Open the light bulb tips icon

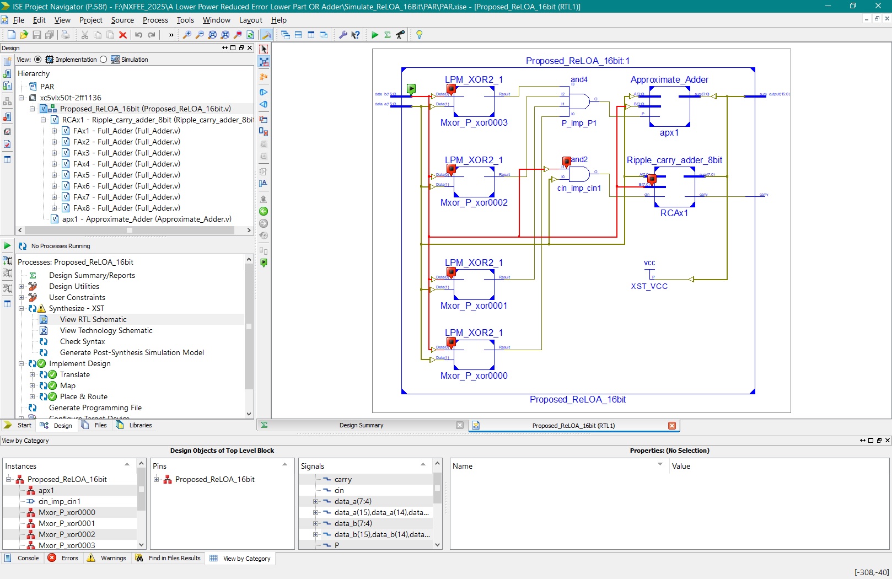419,35
